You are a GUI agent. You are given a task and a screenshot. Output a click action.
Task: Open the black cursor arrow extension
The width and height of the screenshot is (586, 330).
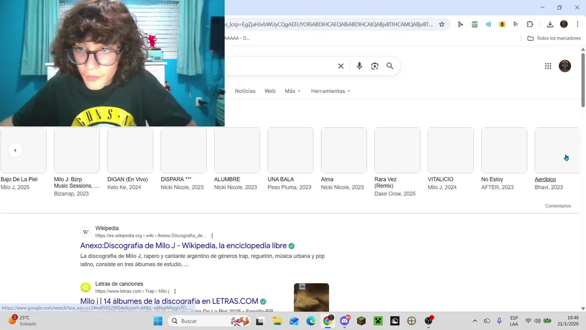coord(461,24)
